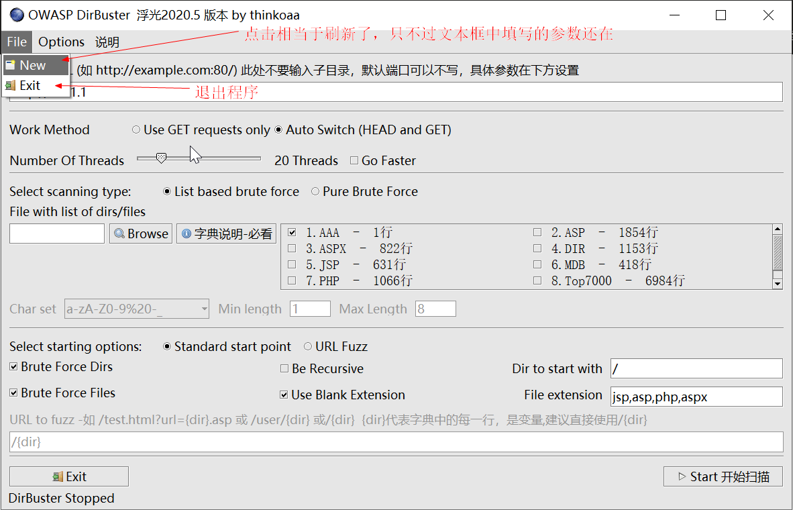The height and width of the screenshot is (510, 793).
Task: Check the 8.Top7000 dictionary
Action: [x=537, y=280]
